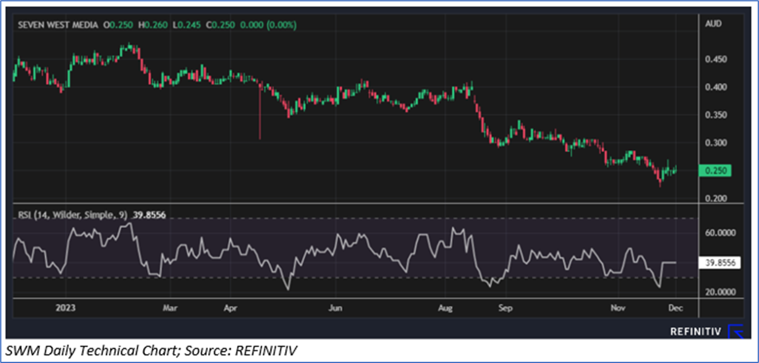The image size is (759, 363).
Task: Click the 0.450 price axis label
Action: 715,59
